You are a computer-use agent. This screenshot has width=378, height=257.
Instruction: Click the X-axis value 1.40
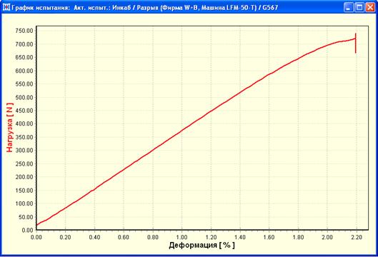click(x=240, y=237)
